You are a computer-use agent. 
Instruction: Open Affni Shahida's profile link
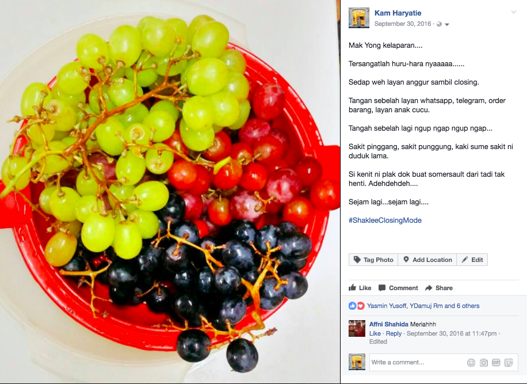388,324
